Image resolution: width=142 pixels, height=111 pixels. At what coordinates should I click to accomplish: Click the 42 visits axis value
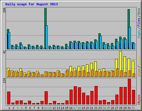(x=4, y=52)
